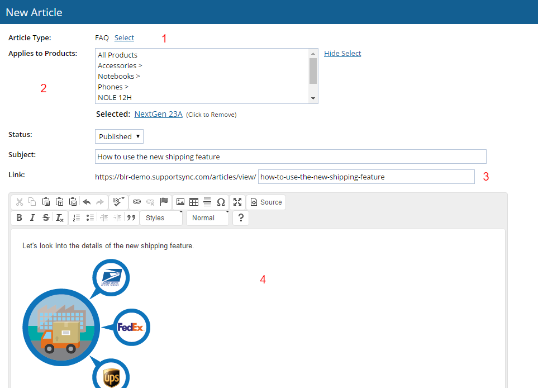
Task: Open the Status dropdown showing Published
Action: pyautogui.click(x=119, y=136)
